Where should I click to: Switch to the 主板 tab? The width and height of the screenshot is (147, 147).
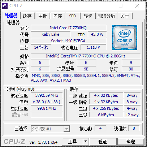[x=43, y=16]
